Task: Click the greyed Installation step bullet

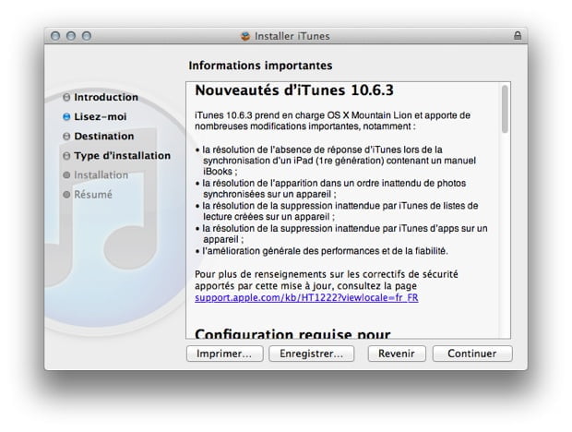Action: click(66, 175)
